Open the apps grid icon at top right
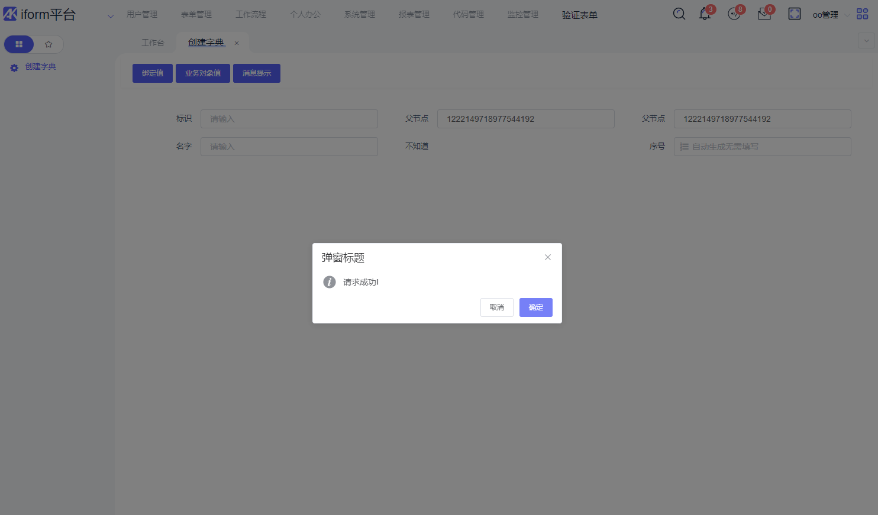The image size is (878, 515). point(863,14)
